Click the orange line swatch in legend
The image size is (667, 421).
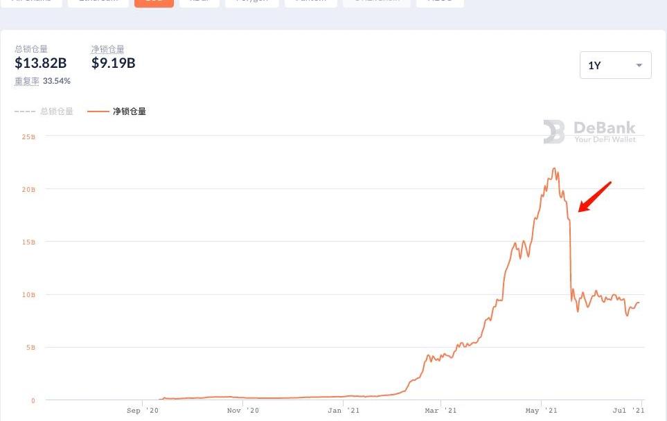(98, 111)
